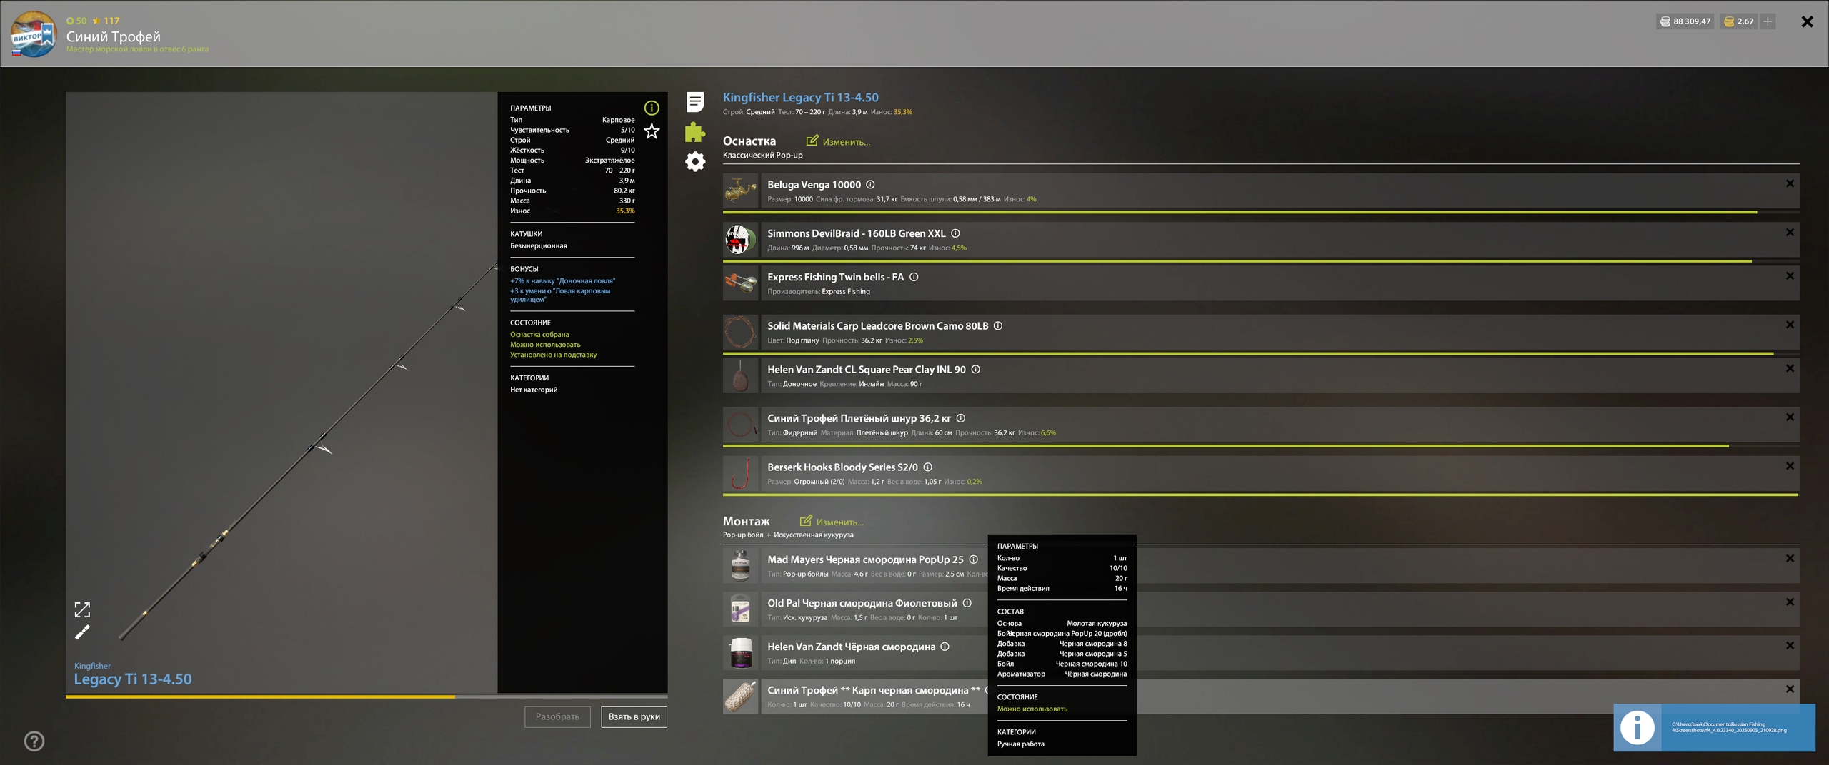Click the Square Pear sinker thumbnail
The width and height of the screenshot is (1829, 765).
pos(740,375)
